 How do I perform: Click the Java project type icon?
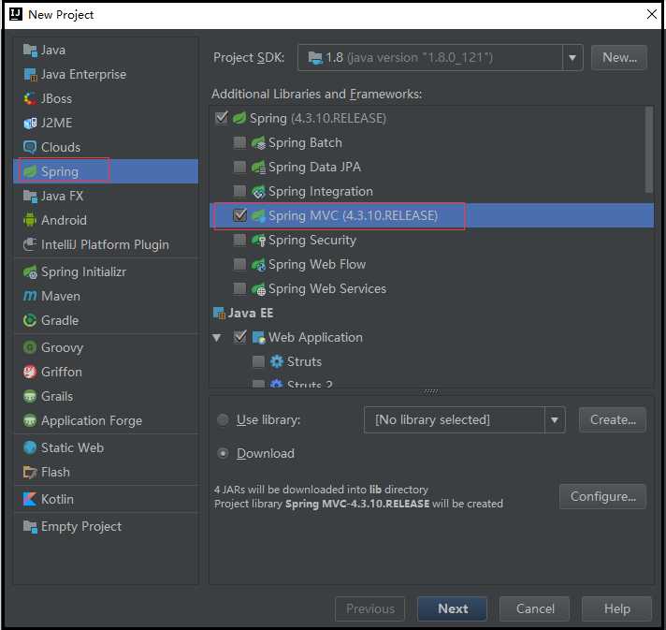pos(30,51)
